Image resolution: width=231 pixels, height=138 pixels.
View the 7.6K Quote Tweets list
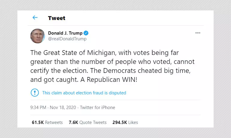pos(88,122)
